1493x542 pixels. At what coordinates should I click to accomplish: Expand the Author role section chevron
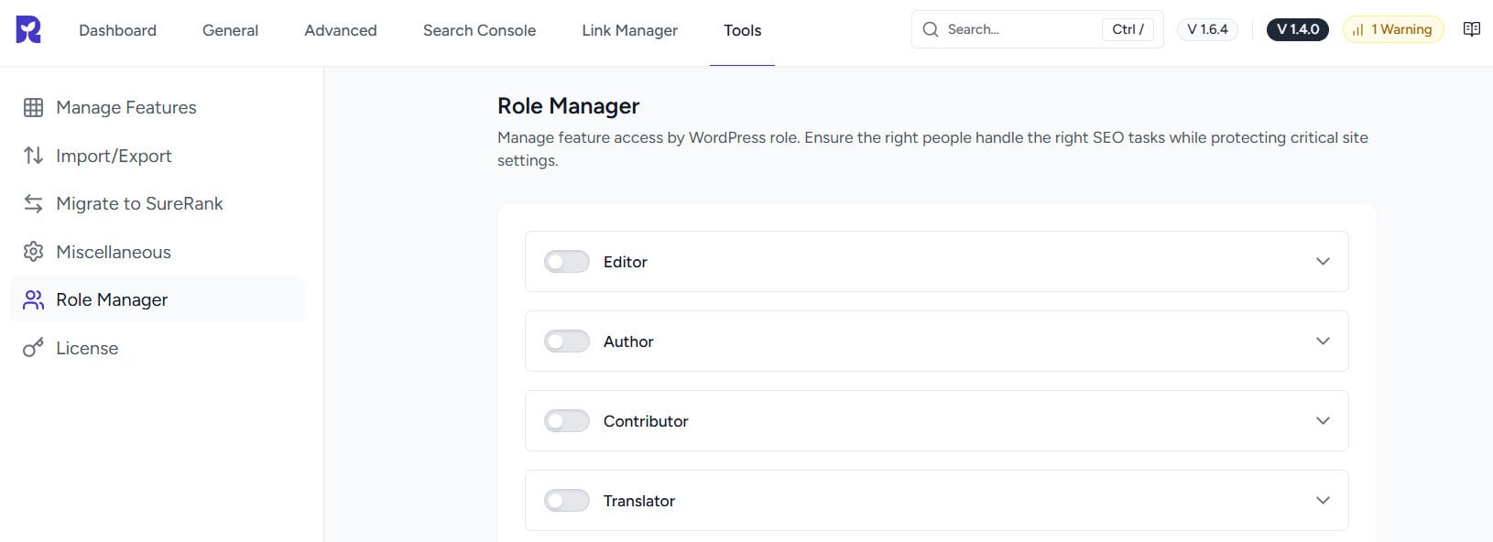coord(1323,341)
